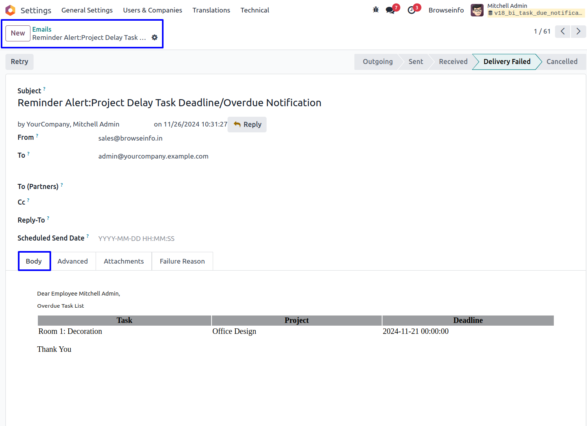Screen dimensions: 587x426
Task: Expand the Translations menu
Action: tap(211, 10)
